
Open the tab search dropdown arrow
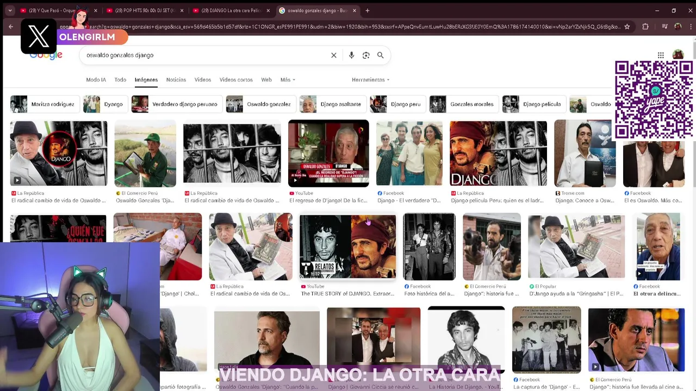click(x=10, y=10)
